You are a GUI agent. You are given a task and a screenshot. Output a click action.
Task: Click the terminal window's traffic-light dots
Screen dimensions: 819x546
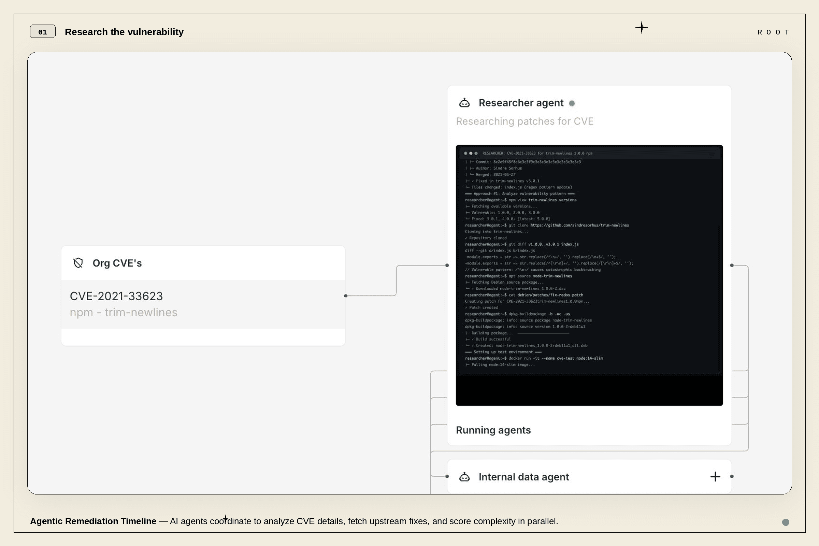point(471,153)
